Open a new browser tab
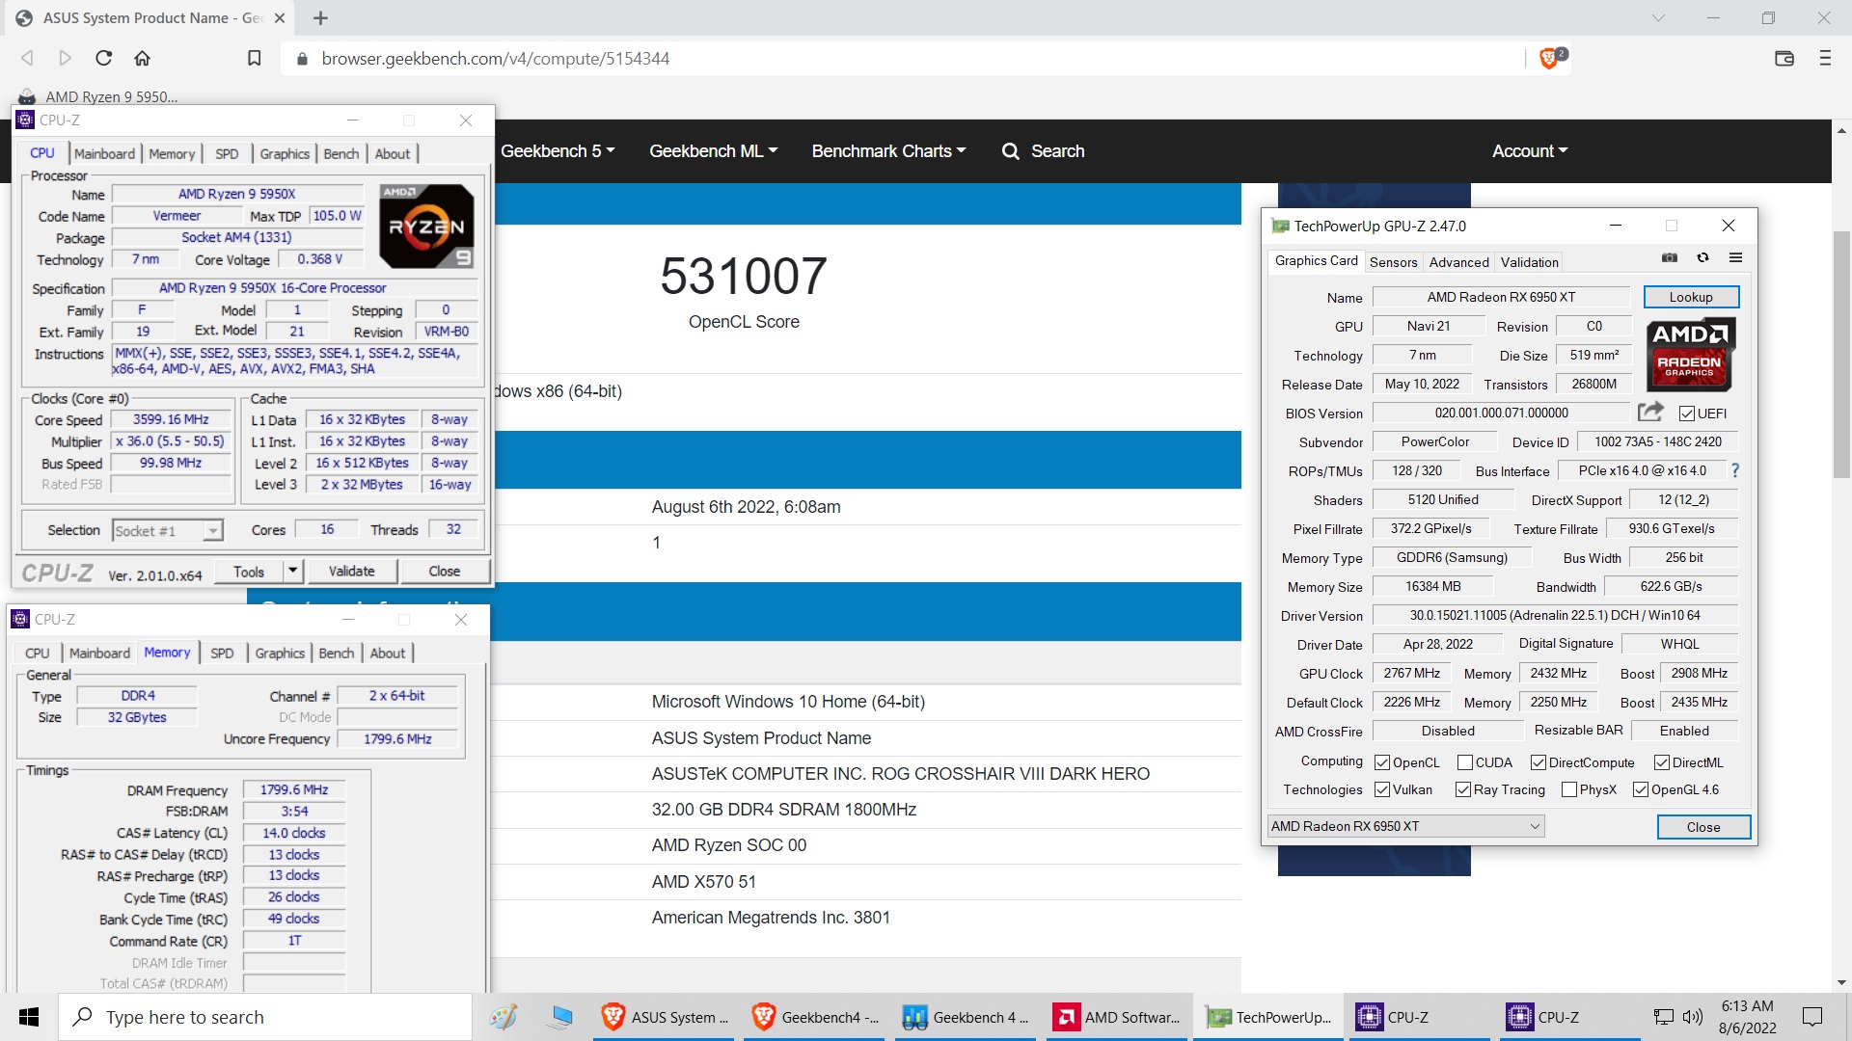Viewport: 1852px width, 1041px height. (x=321, y=17)
